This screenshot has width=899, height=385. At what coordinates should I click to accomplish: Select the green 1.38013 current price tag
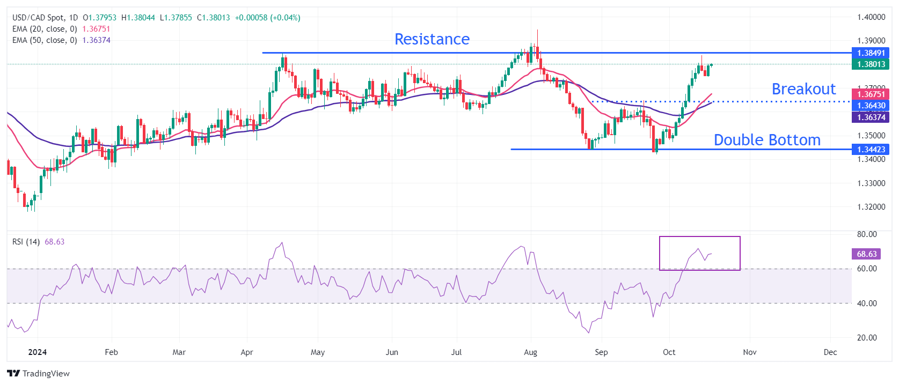point(870,64)
